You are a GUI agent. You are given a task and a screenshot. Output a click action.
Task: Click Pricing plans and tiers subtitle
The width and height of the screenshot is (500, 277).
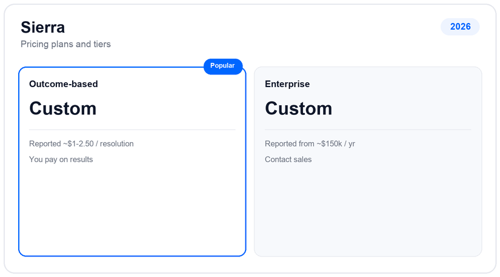(x=65, y=44)
